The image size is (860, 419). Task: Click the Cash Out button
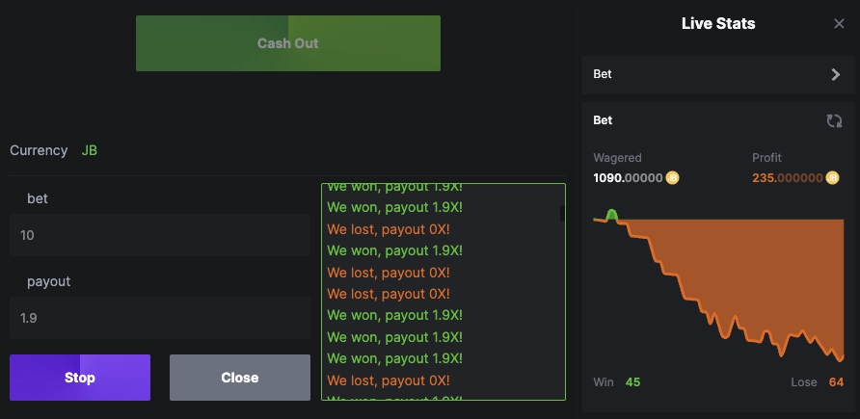click(287, 43)
